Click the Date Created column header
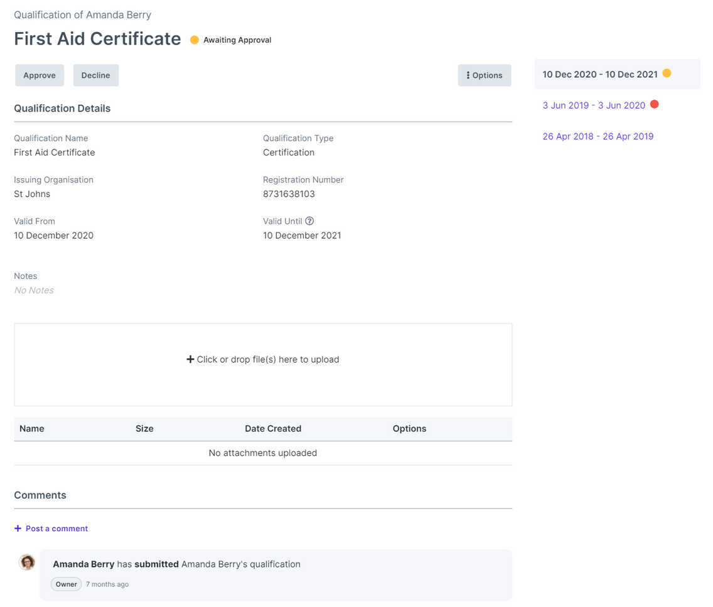 pyautogui.click(x=273, y=428)
